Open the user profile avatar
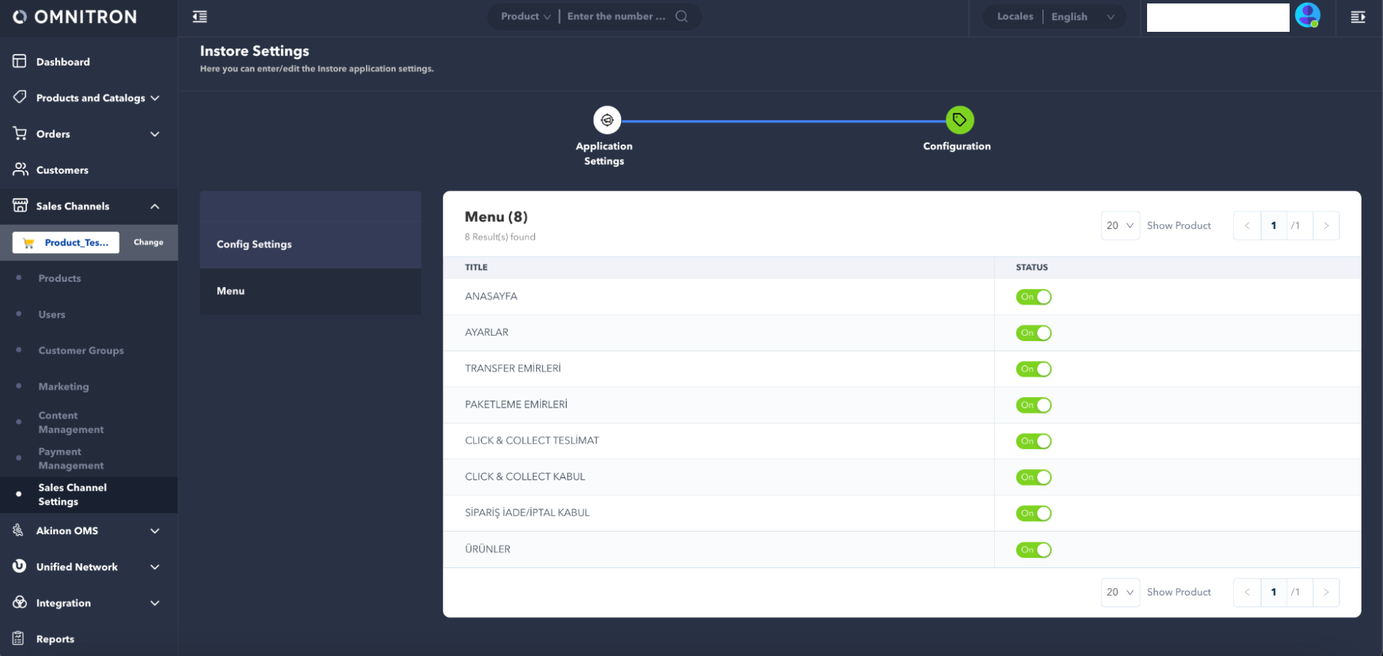 pos(1307,15)
